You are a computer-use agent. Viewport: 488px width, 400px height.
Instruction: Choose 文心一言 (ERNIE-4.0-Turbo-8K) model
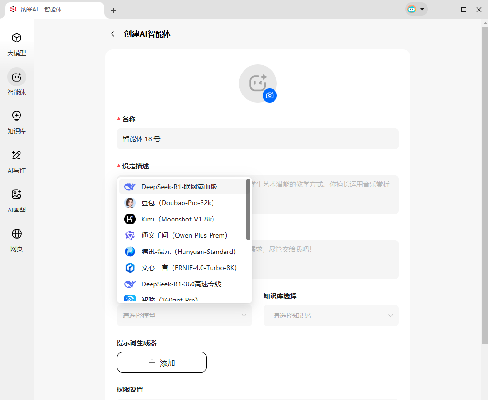click(183, 268)
